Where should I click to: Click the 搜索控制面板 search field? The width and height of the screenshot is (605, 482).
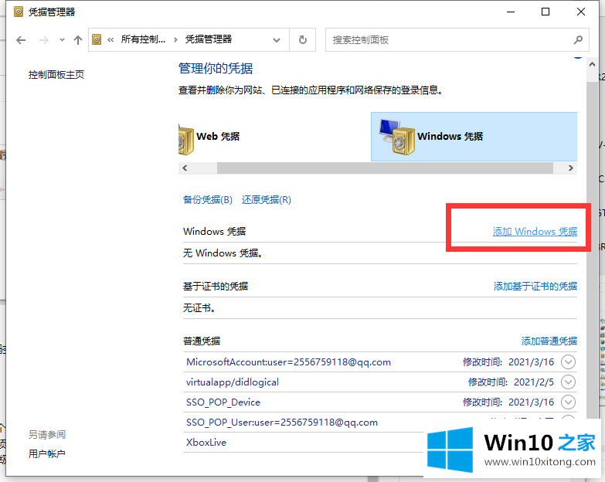click(448, 40)
